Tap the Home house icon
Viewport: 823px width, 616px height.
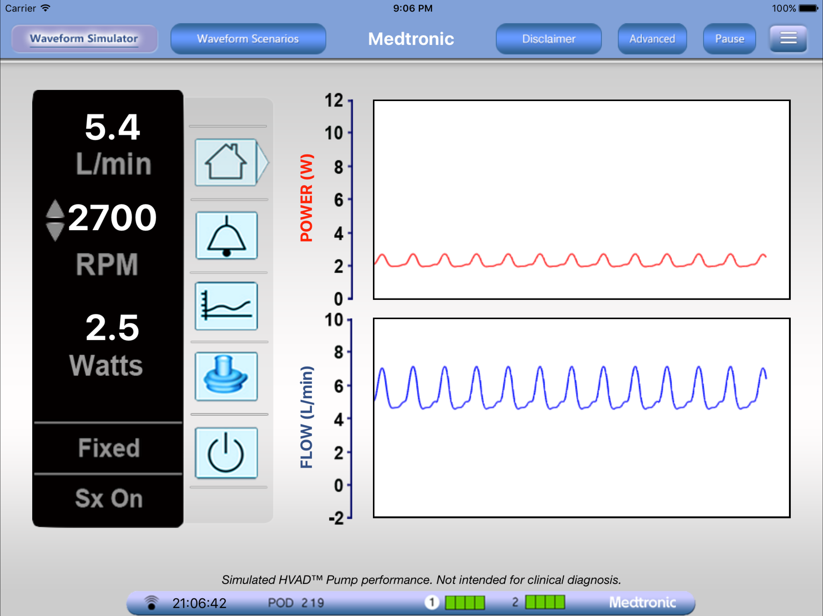pos(225,162)
